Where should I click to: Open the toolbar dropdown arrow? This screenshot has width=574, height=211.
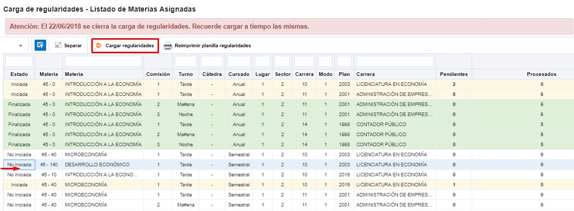pyautogui.click(x=21, y=46)
